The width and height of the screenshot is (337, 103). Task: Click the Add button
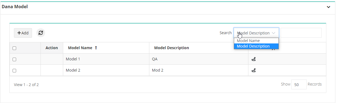23,33
